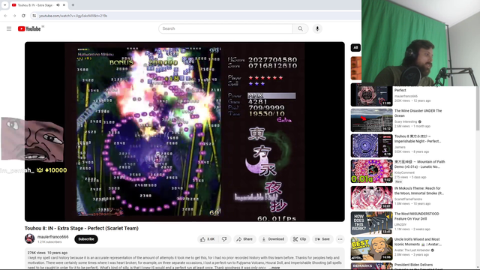Open the tab search dropdown arrow
This screenshot has width=480, height=270.
[x=4, y=5]
